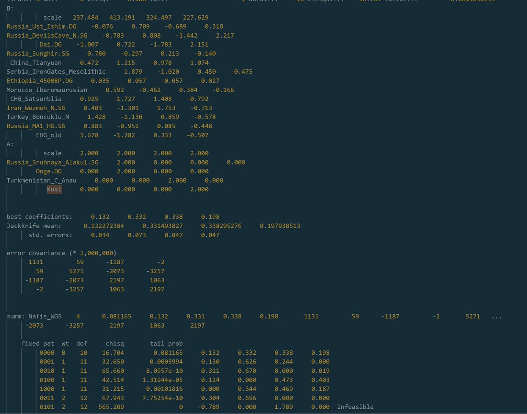Click pattern 0100 row label
Viewport: 527px width, 414px height.
[x=47, y=380]
